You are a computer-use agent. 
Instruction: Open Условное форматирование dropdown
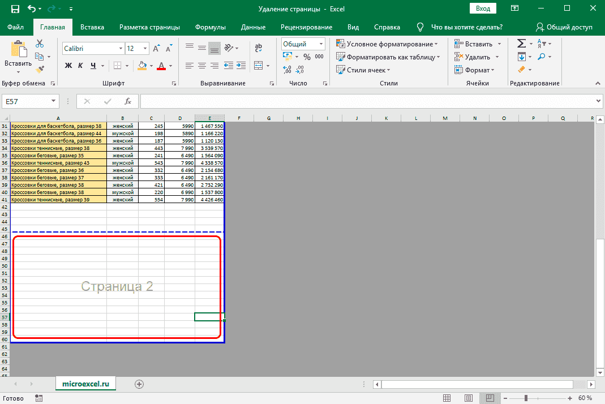point(387,44)
